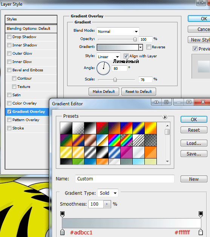Select the orange-yellow-orange gradient preset
210x237 pixels.
(x=150, y=128)
